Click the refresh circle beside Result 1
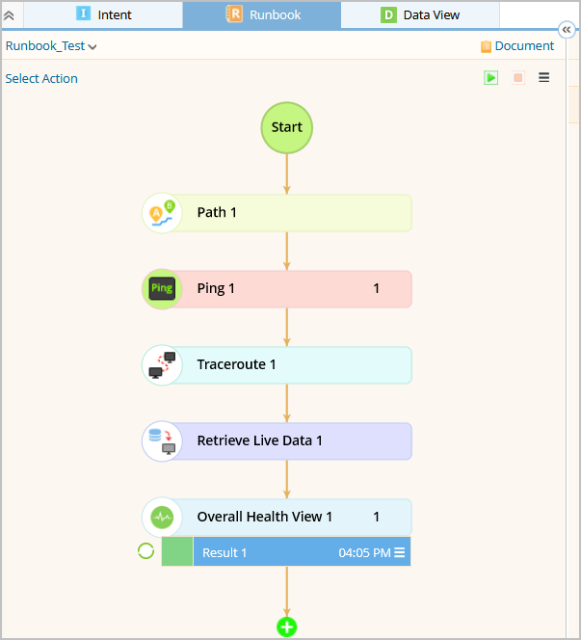Viewport: 581px width, 640px height. point(145,551)
